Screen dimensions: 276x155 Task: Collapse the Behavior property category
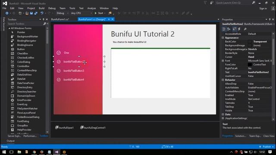pos(223,80)
